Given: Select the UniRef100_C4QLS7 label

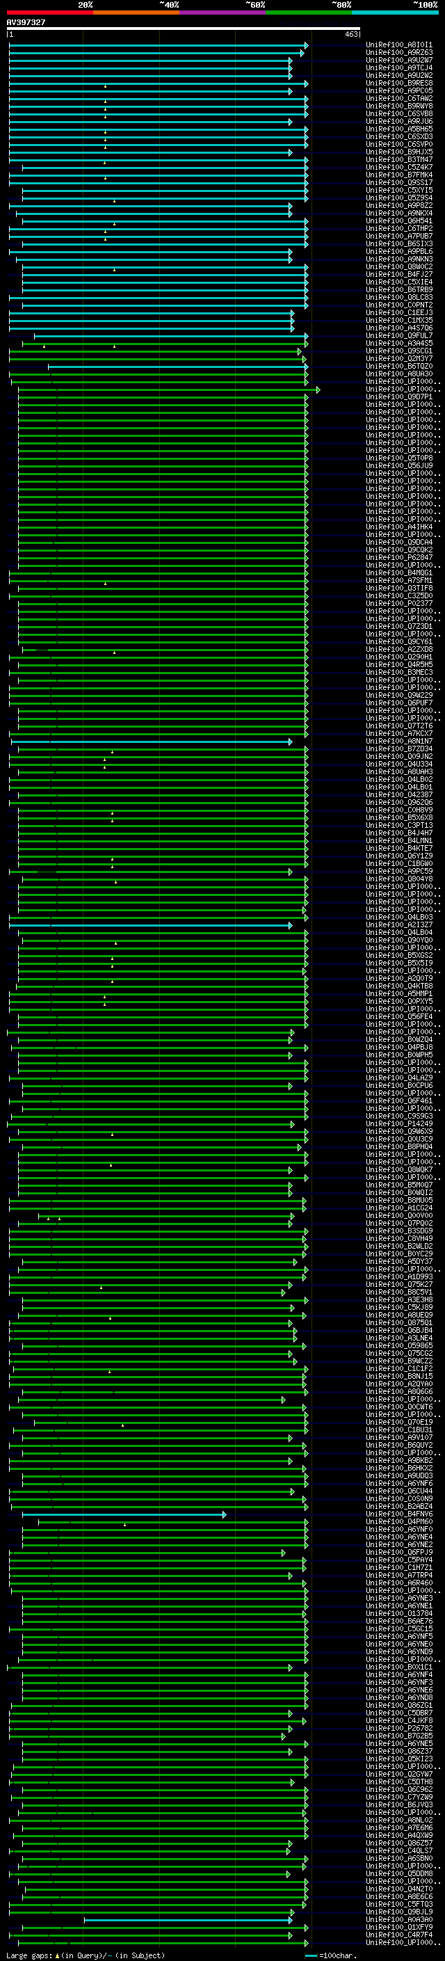Looking at the screenshot, I should [x=399, y=1850].
